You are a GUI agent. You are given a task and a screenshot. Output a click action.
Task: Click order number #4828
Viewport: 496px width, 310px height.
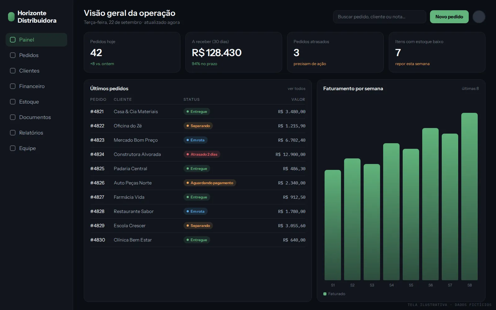click(x=97, y=211)
